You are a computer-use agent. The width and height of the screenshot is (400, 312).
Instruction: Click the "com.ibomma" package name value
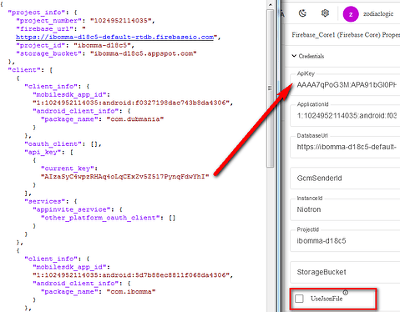point(131,291)
